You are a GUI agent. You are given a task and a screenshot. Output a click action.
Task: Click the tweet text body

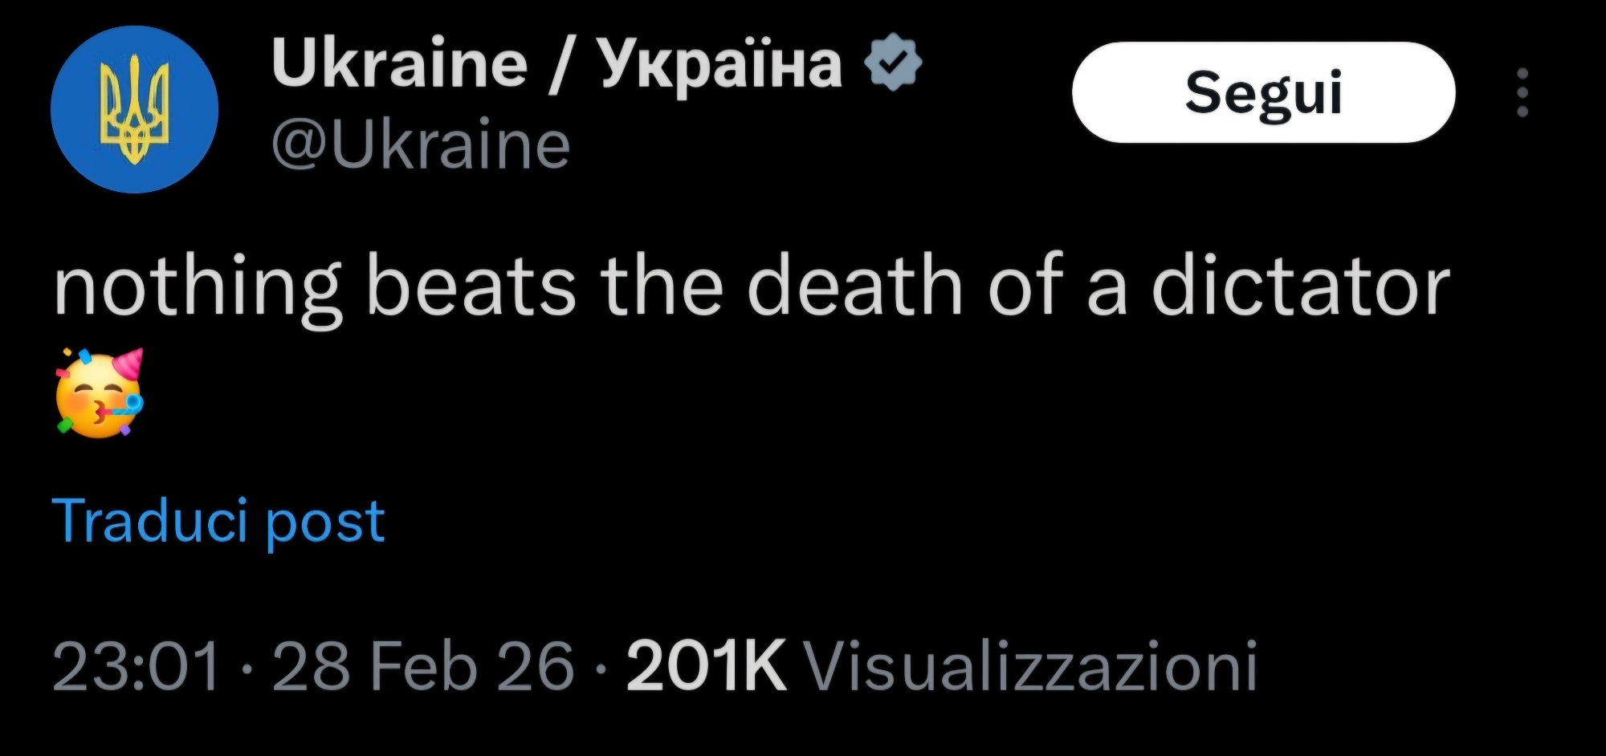pos(751,287)
